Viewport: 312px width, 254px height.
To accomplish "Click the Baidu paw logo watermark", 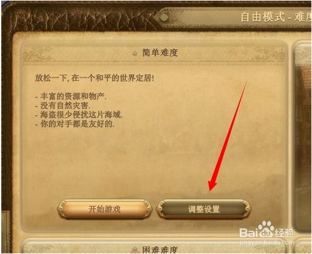I will [x=265, y=229].
